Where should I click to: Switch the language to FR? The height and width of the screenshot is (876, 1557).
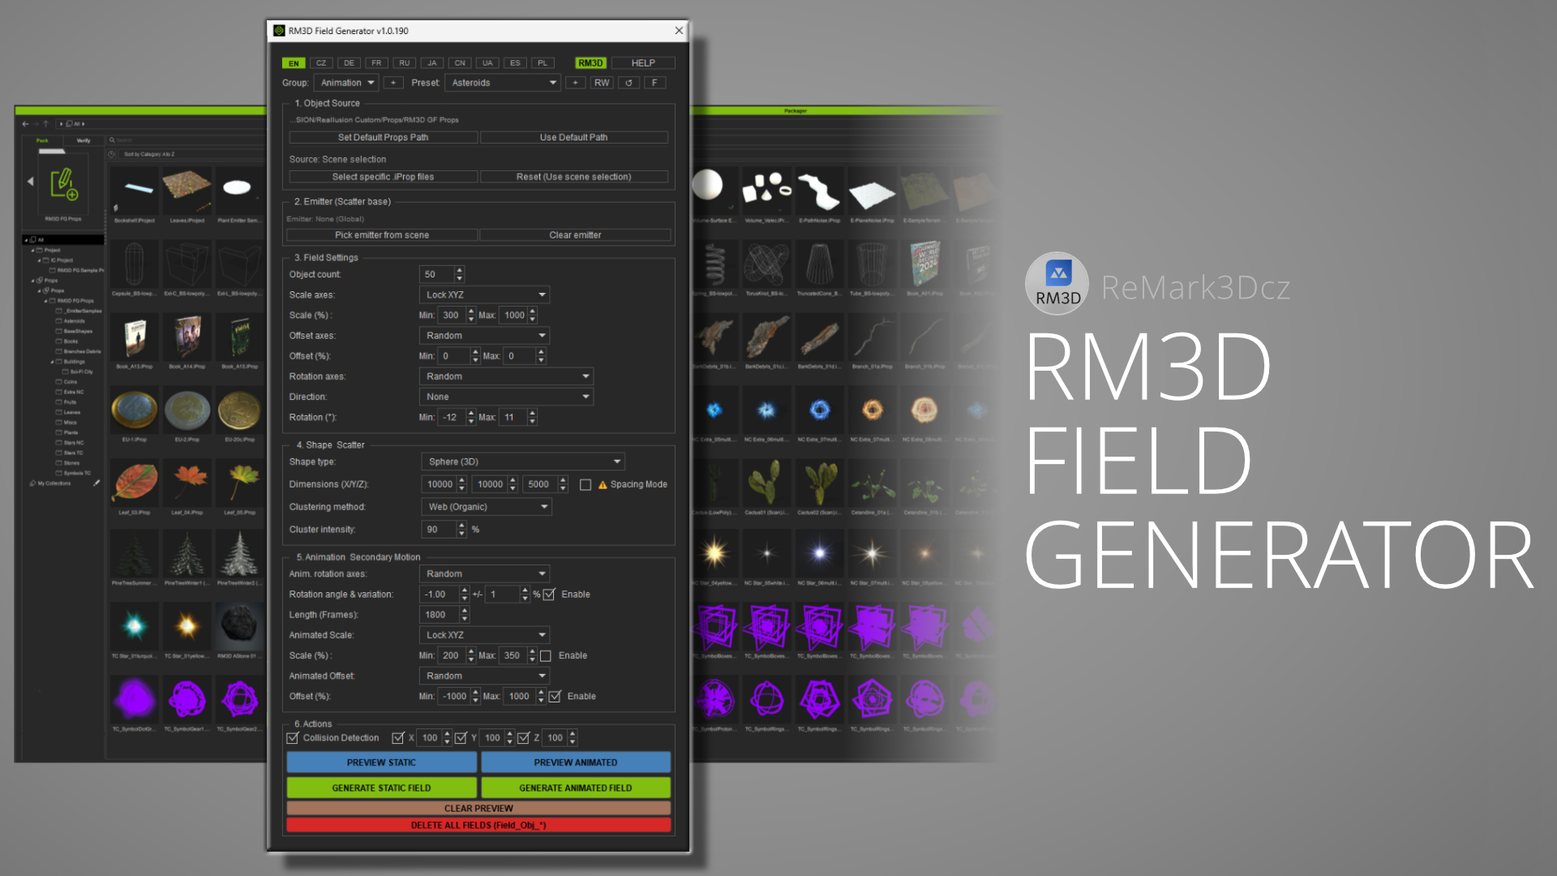(x=376, y=63)
